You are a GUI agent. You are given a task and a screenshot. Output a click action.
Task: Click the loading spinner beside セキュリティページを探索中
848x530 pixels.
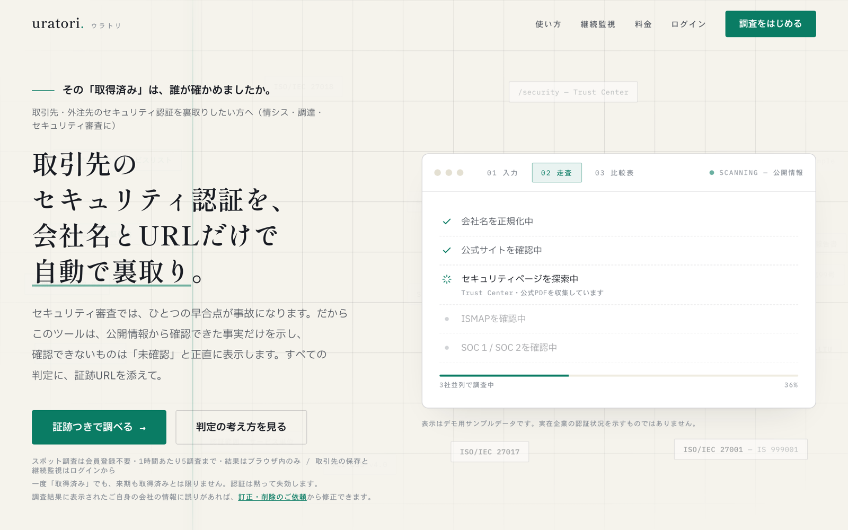pyautogui.click(x=447, y=279)
